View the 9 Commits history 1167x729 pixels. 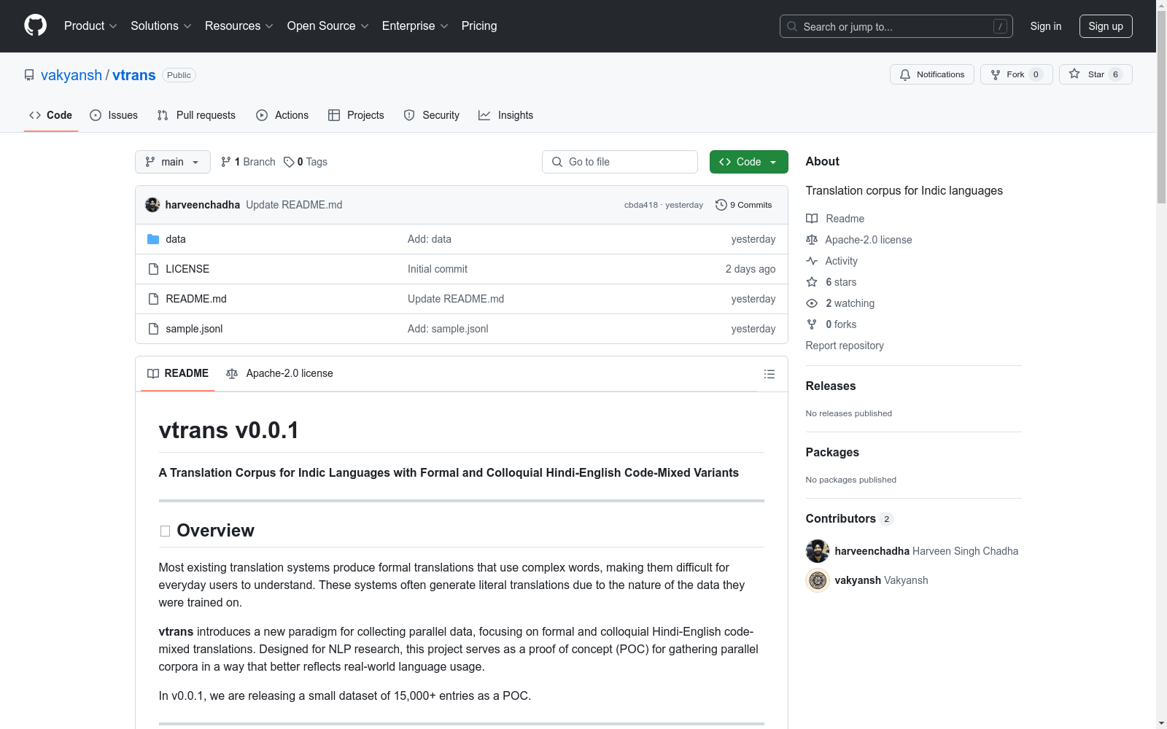[744, 205]
